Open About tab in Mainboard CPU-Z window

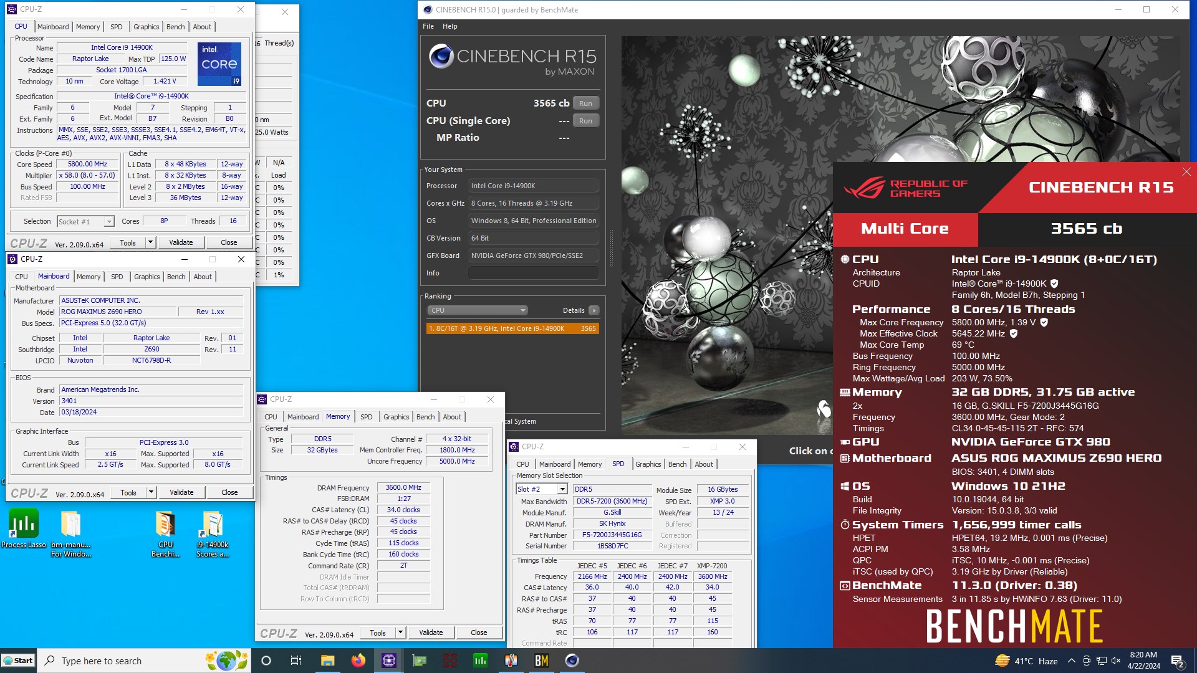(x=203, y=277)
